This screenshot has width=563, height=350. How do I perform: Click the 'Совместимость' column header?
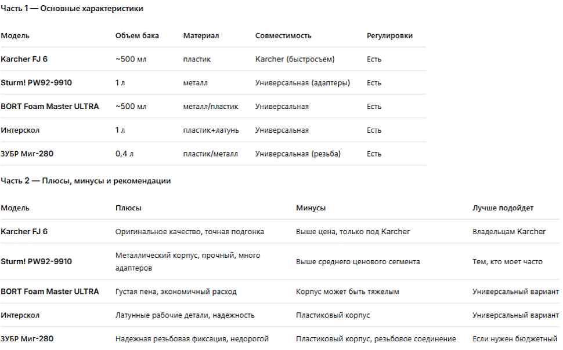pos(283,35)
